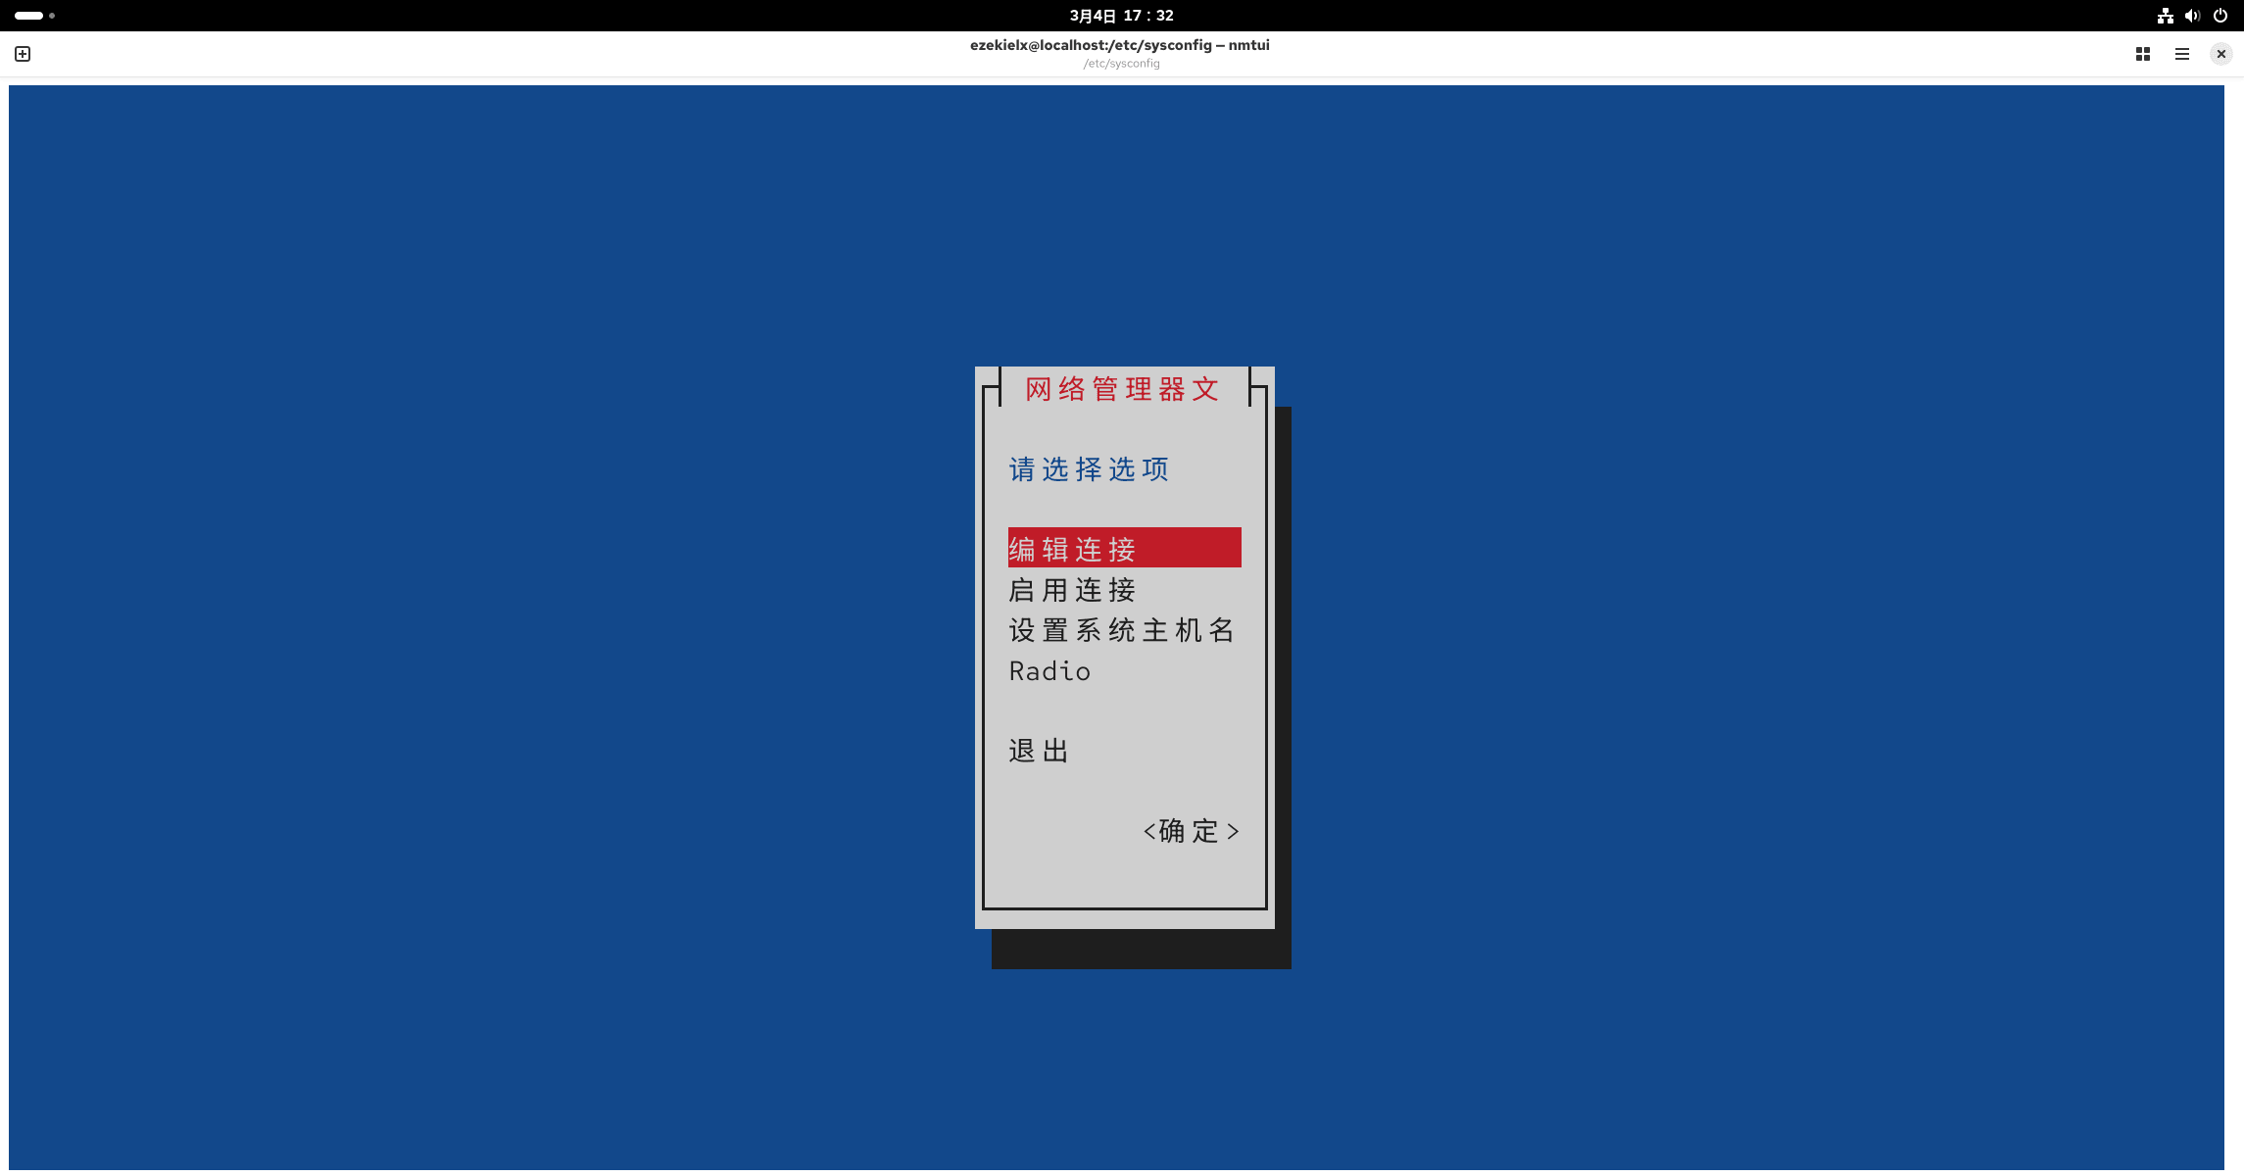The width and height of the screenshot is (2244, 1176).
Task: Click the window title ezekielx@localhost
Action: pos(1119,45)
